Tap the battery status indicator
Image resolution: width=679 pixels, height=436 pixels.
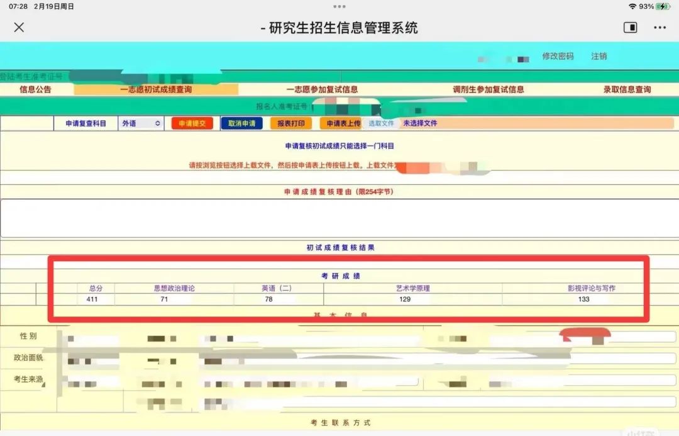pyautogui.click(x=663, y=6)
